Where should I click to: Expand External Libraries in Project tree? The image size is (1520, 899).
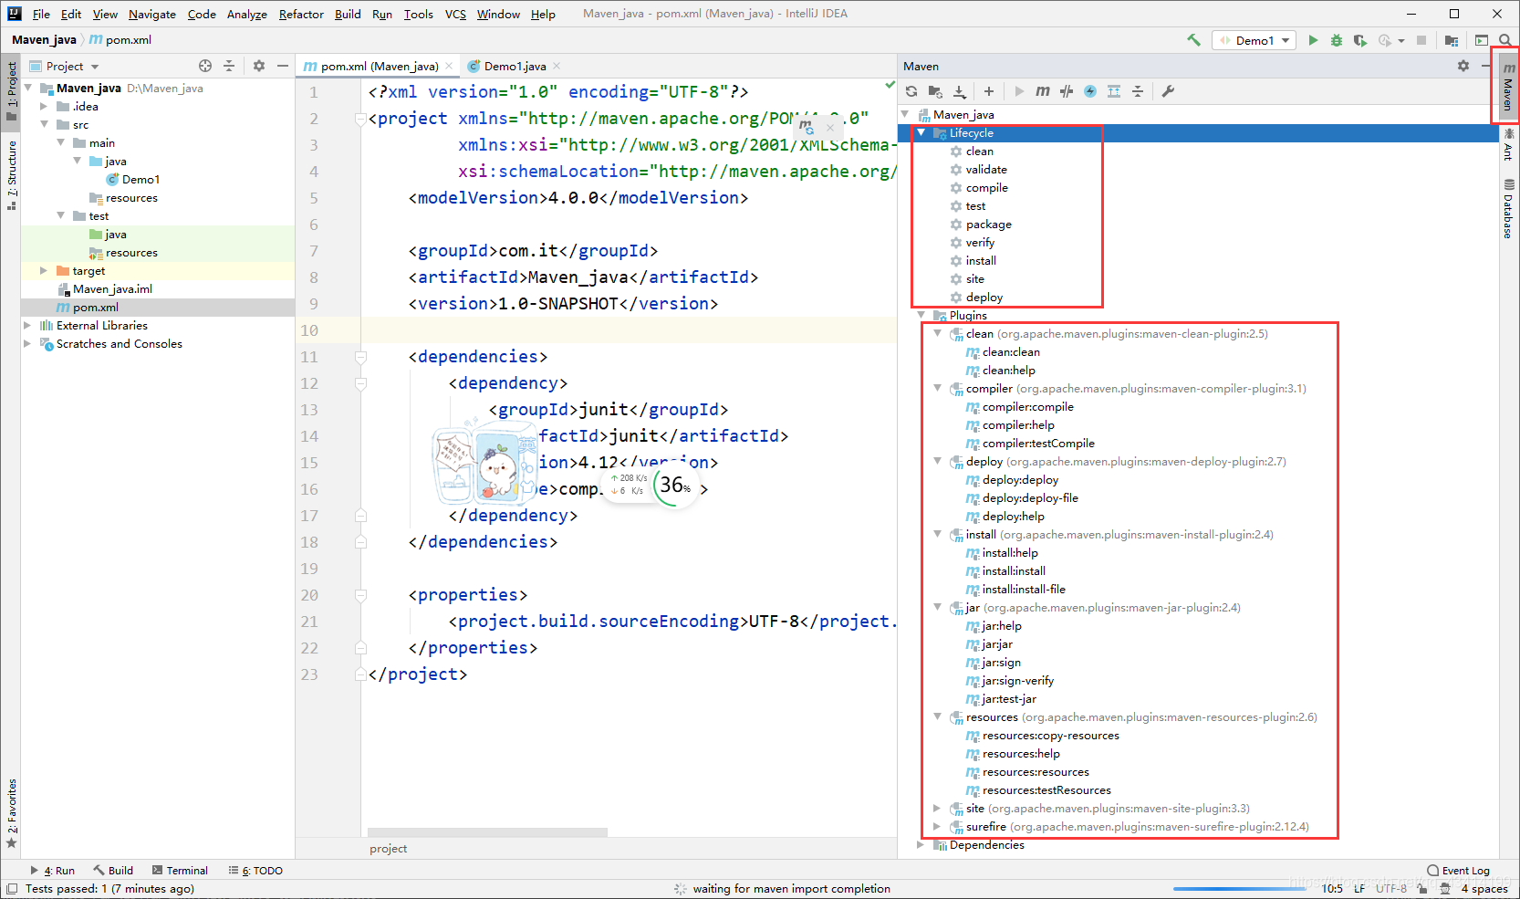(27, 326)
